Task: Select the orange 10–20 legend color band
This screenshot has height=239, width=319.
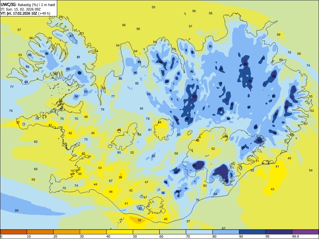Action: coord(40,232)
